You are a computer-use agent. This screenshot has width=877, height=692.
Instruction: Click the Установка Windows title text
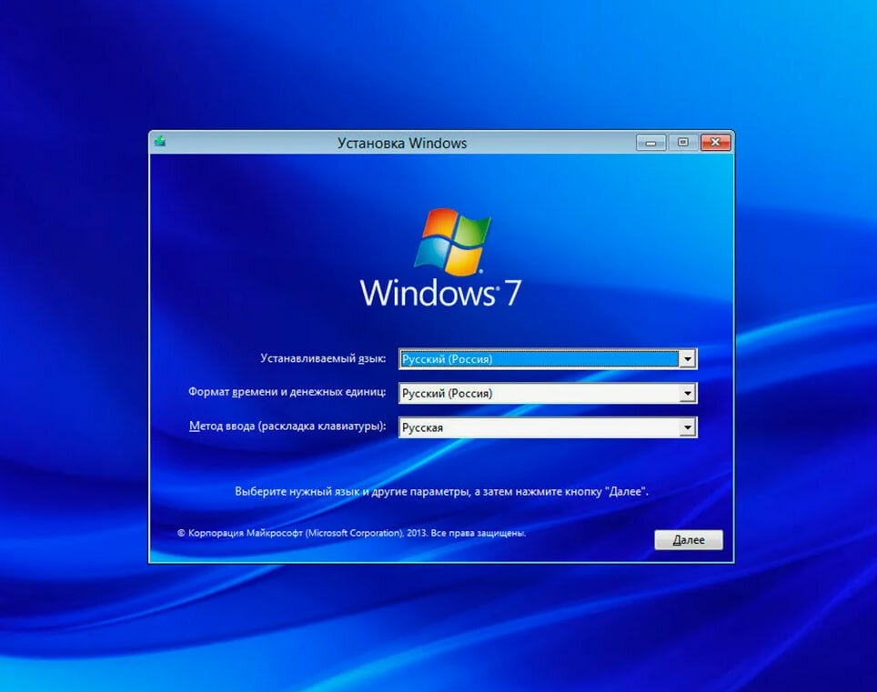[x=401, y=143]
